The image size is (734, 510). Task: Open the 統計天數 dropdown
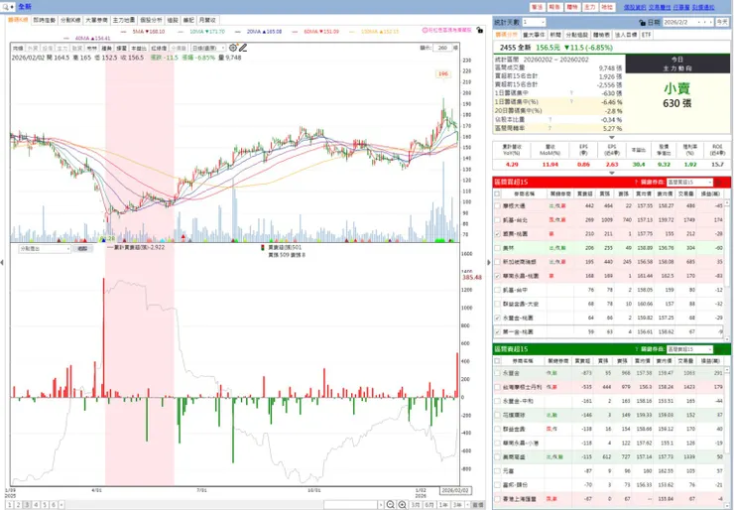tap(534, 22)
